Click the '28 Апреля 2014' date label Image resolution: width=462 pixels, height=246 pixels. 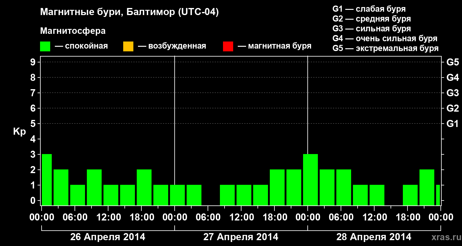pos(374,237)
